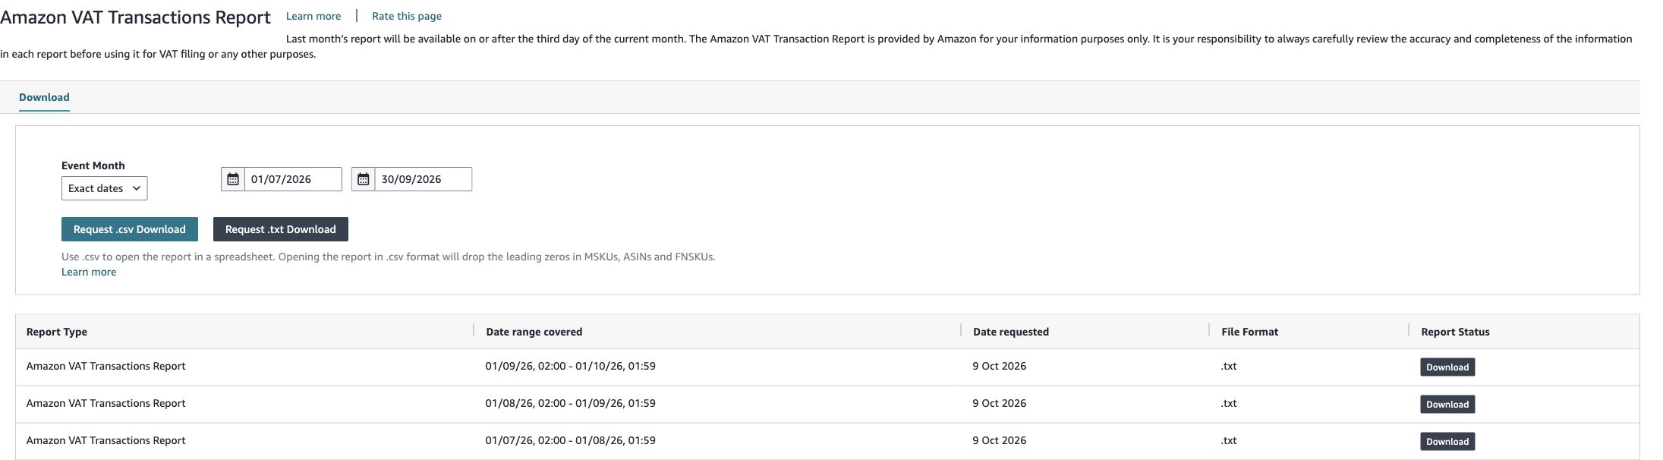Click report name in the 01/07/26 row
1663x460 pixels.
pos(106,440)
